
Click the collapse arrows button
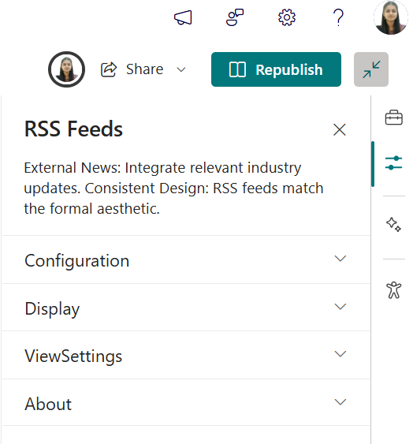tap(371, 69)
